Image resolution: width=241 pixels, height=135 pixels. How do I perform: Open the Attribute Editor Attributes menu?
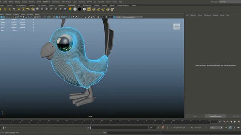(x=207, y=15)
